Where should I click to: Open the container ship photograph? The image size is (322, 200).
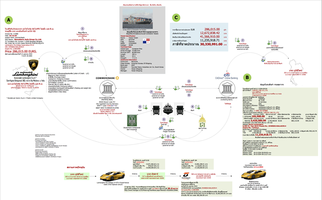tap(137, 19)
